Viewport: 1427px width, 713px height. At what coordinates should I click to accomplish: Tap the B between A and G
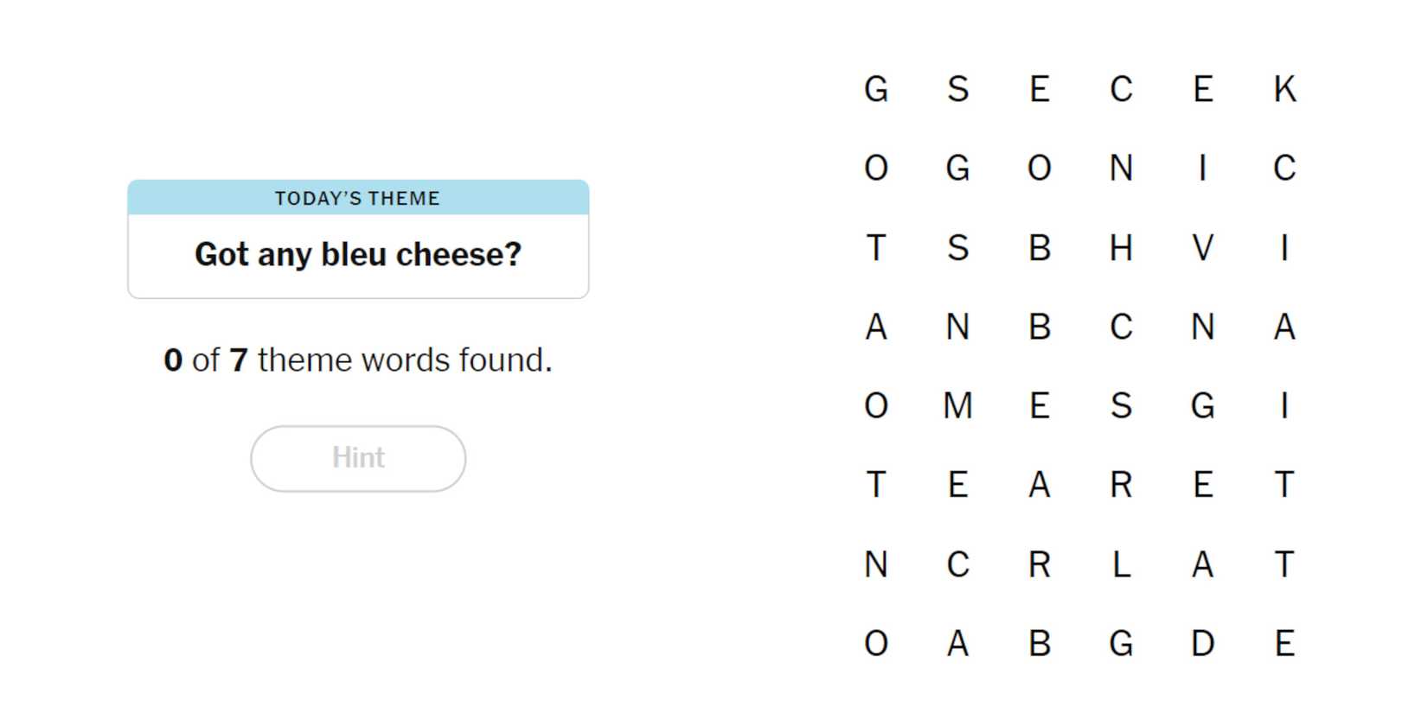click(x=1040, y=644)
